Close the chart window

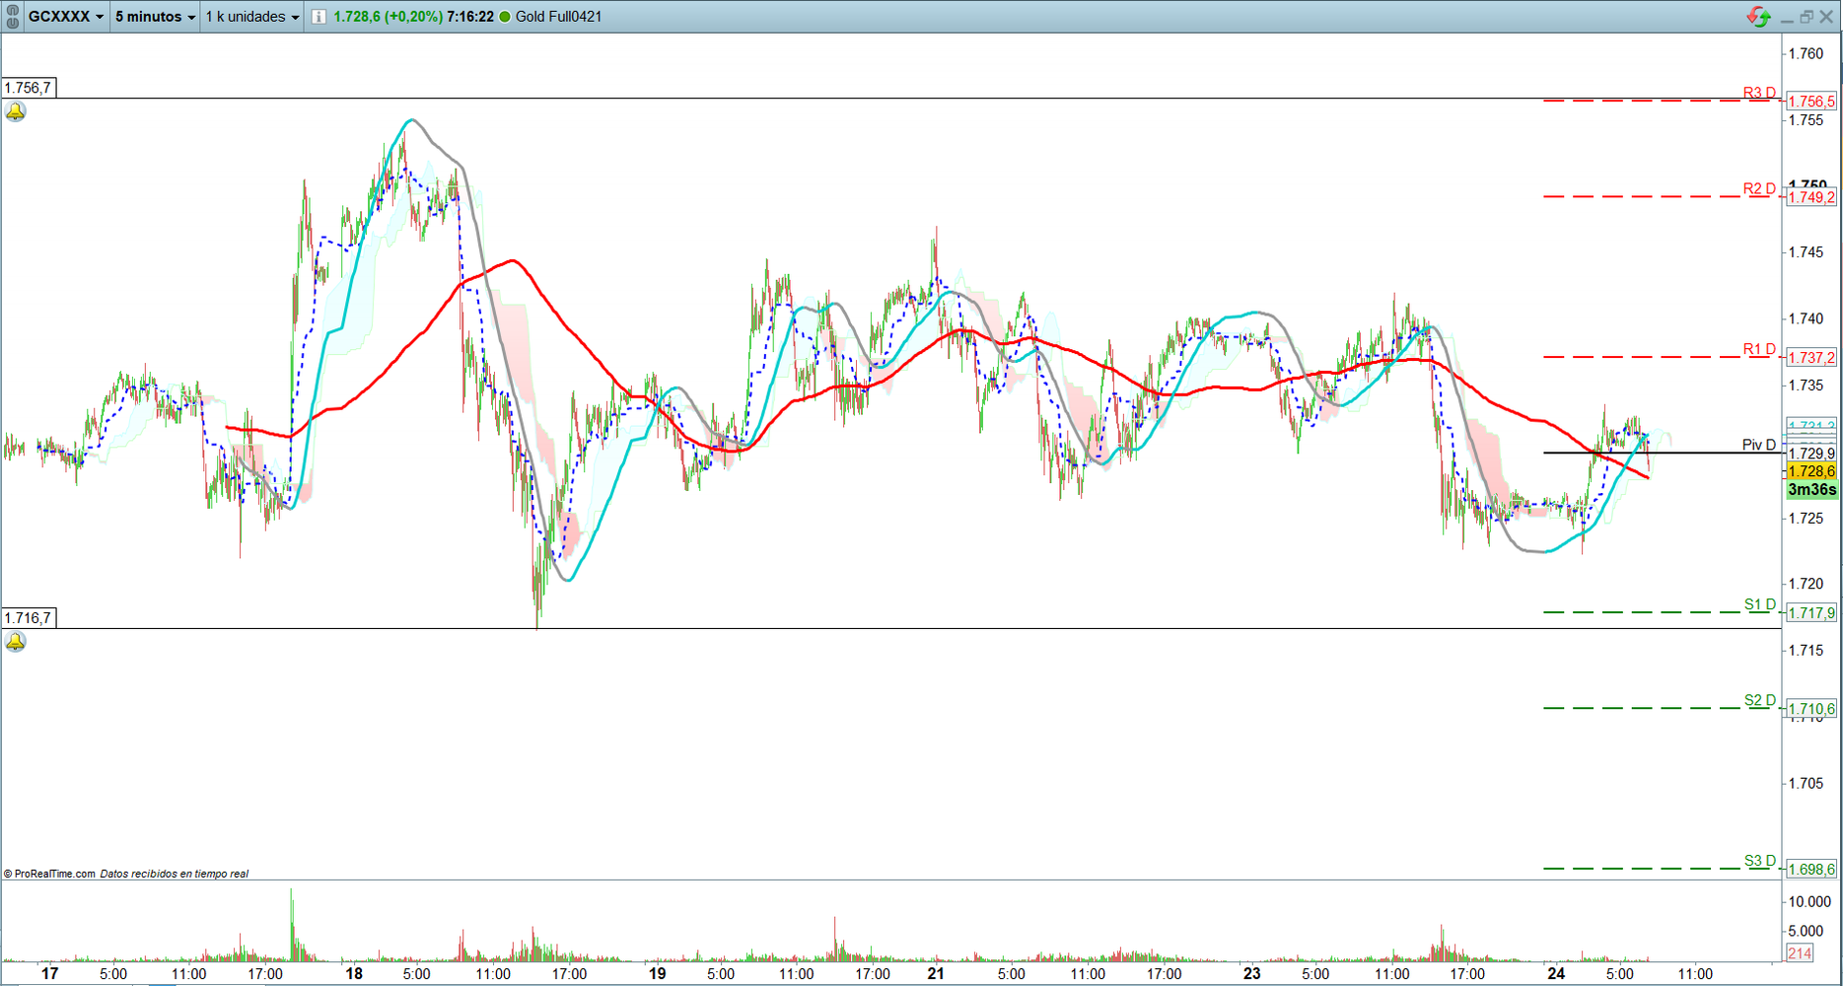[x=1826, y=17]
